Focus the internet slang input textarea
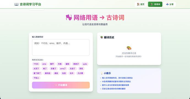Viewport: 190px width, 99px height. (x=61, y=47)
